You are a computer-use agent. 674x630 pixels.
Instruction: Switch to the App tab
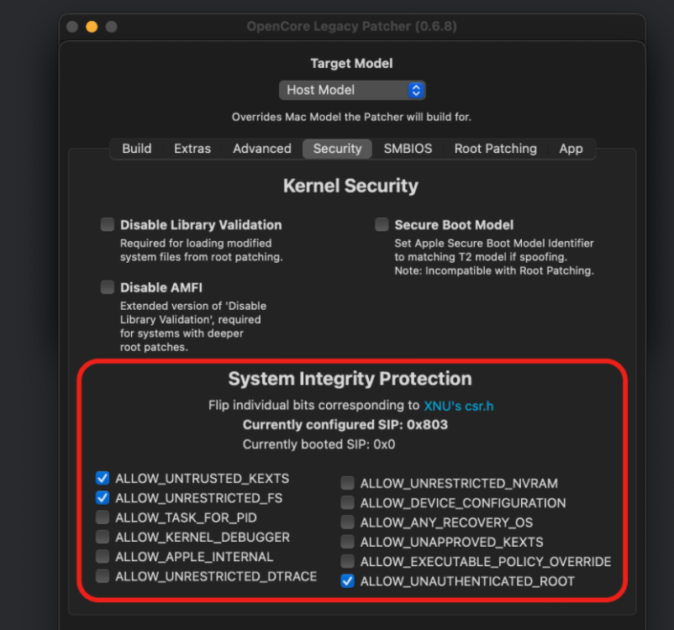tap(571, 149)
